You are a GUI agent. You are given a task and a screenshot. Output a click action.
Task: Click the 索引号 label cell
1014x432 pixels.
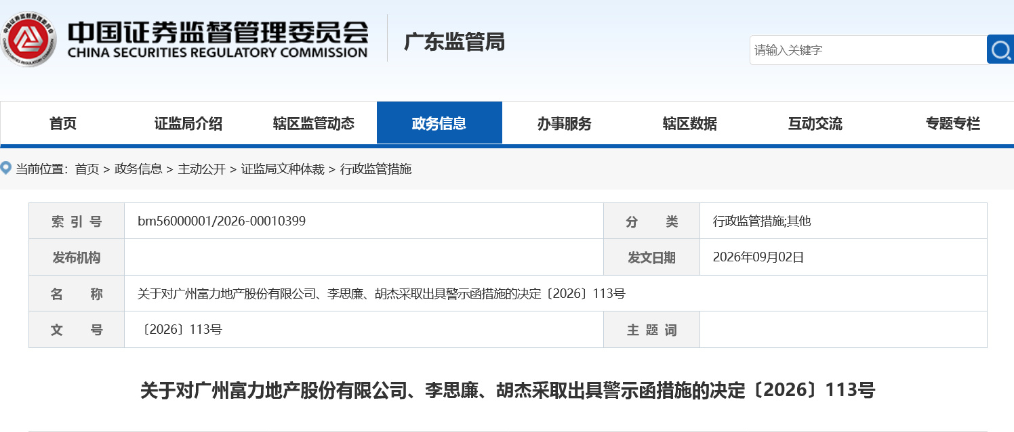coord(77,221)
